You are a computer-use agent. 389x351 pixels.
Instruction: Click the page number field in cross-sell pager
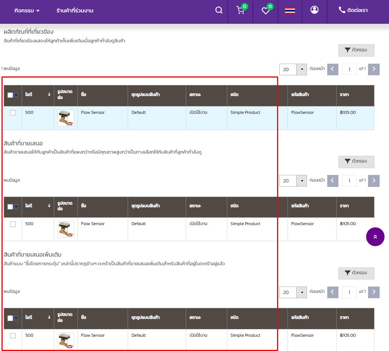(349, 292)
